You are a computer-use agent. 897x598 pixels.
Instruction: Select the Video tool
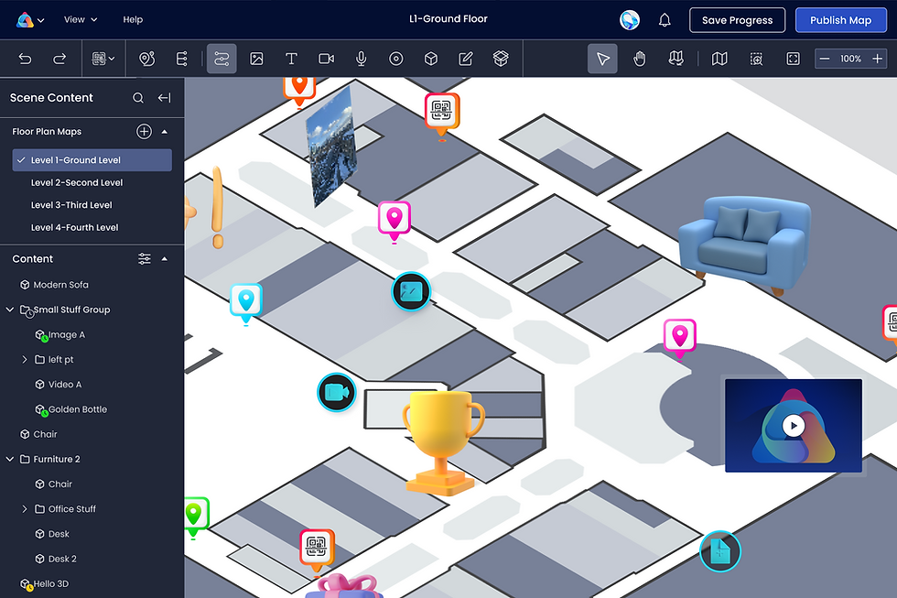[326, 59]
